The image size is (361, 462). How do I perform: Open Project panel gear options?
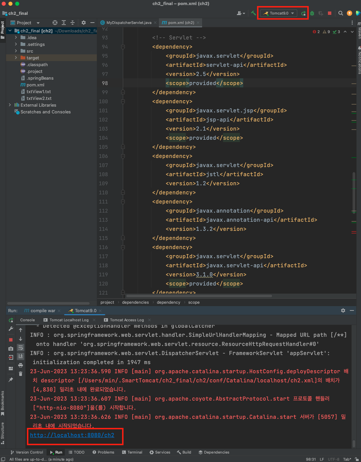(x=84, y=23)
